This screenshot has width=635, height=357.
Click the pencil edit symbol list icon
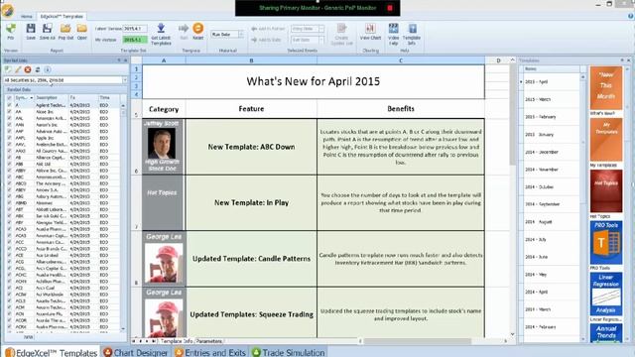[18, 69]
